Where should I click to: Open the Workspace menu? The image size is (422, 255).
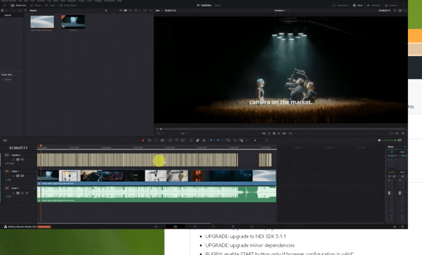point(109,1)
